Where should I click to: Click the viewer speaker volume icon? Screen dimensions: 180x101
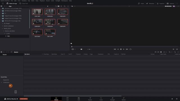click(x=81, y=49)
